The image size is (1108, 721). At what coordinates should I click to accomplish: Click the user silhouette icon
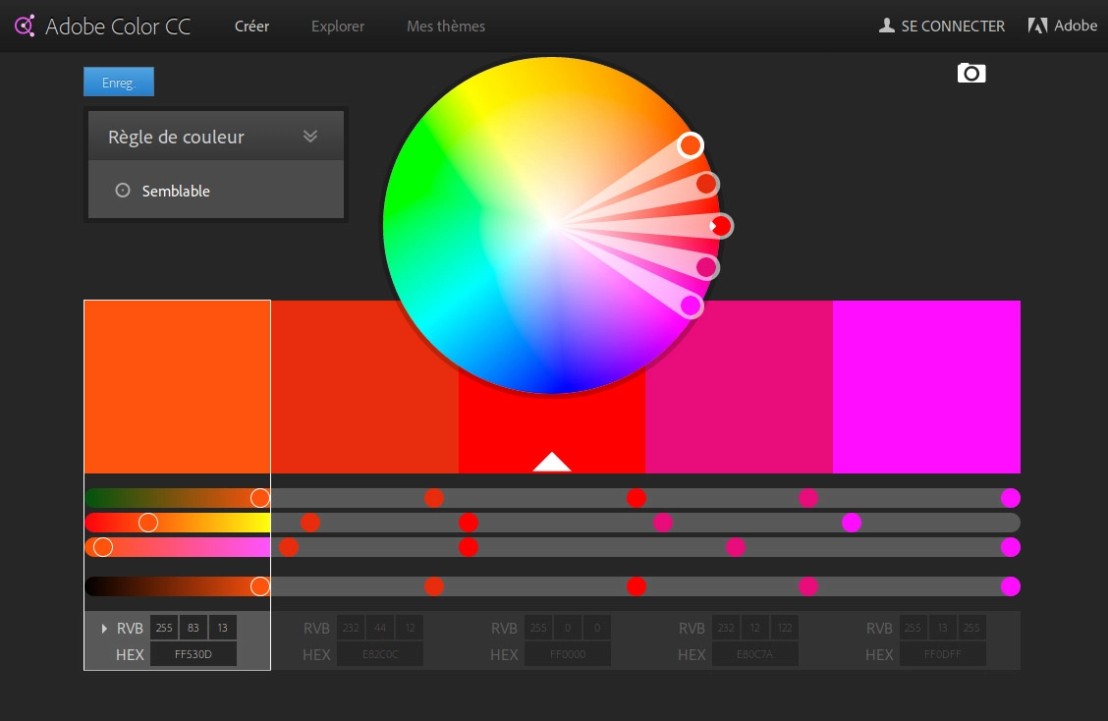(x=886, y=27)
